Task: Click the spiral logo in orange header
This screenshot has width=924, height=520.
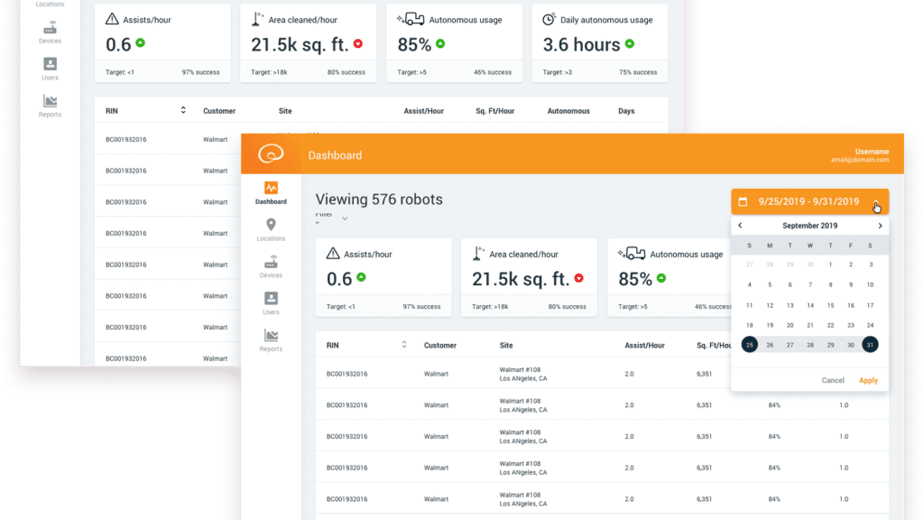Action: click(271, 154)
